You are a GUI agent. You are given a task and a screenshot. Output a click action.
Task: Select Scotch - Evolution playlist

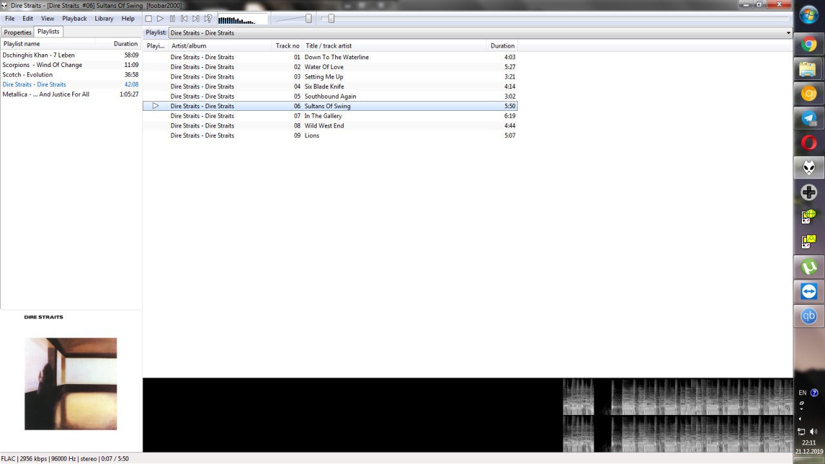[70, 75]
